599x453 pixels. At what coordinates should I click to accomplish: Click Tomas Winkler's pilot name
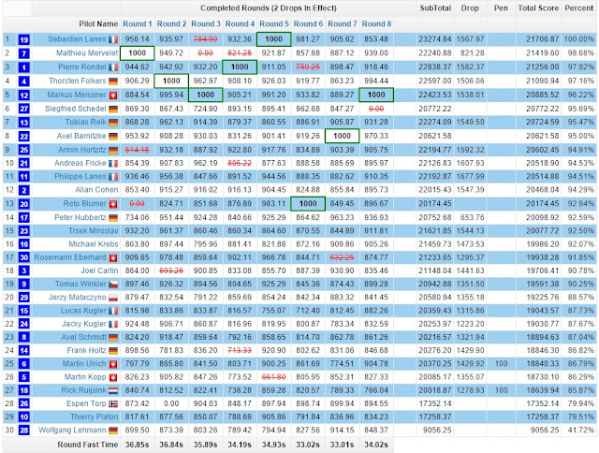pos(80,284)
